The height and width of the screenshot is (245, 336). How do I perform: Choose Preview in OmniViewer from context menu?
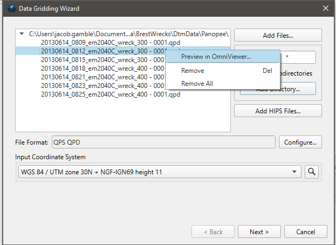[x=216, y=57]
